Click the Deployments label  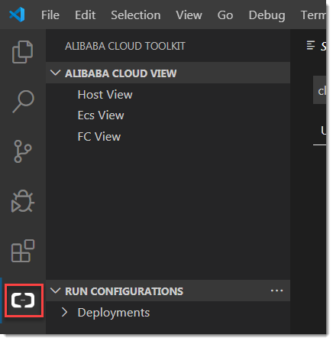[x=114, y=313]
